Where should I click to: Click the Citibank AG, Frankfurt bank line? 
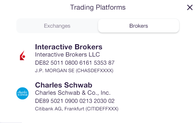click(x=77, y=109)
